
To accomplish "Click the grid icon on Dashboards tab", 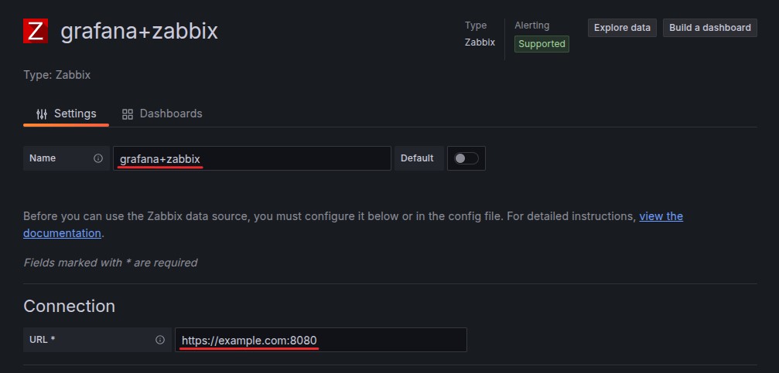I will 128,114.
